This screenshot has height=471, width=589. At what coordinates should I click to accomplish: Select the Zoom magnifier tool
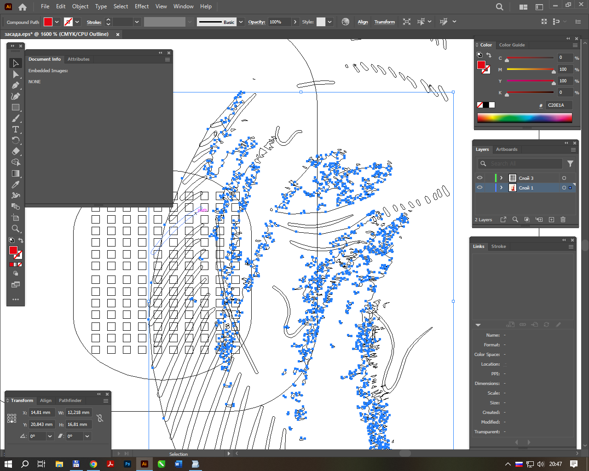coord(16,229)
